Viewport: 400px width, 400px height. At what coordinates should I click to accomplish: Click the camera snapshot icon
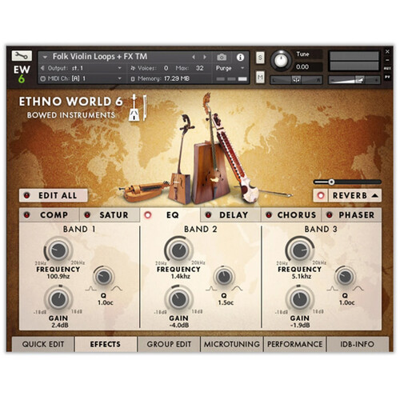222,57
